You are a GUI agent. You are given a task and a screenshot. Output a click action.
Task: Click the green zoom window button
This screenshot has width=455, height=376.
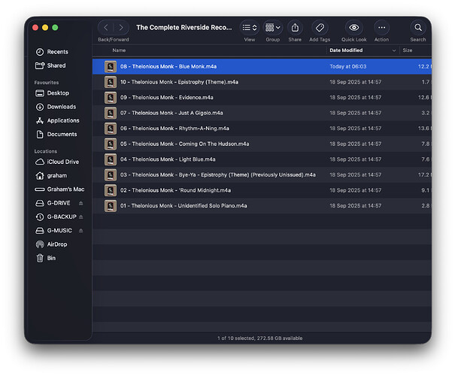[x=55, y=28]
